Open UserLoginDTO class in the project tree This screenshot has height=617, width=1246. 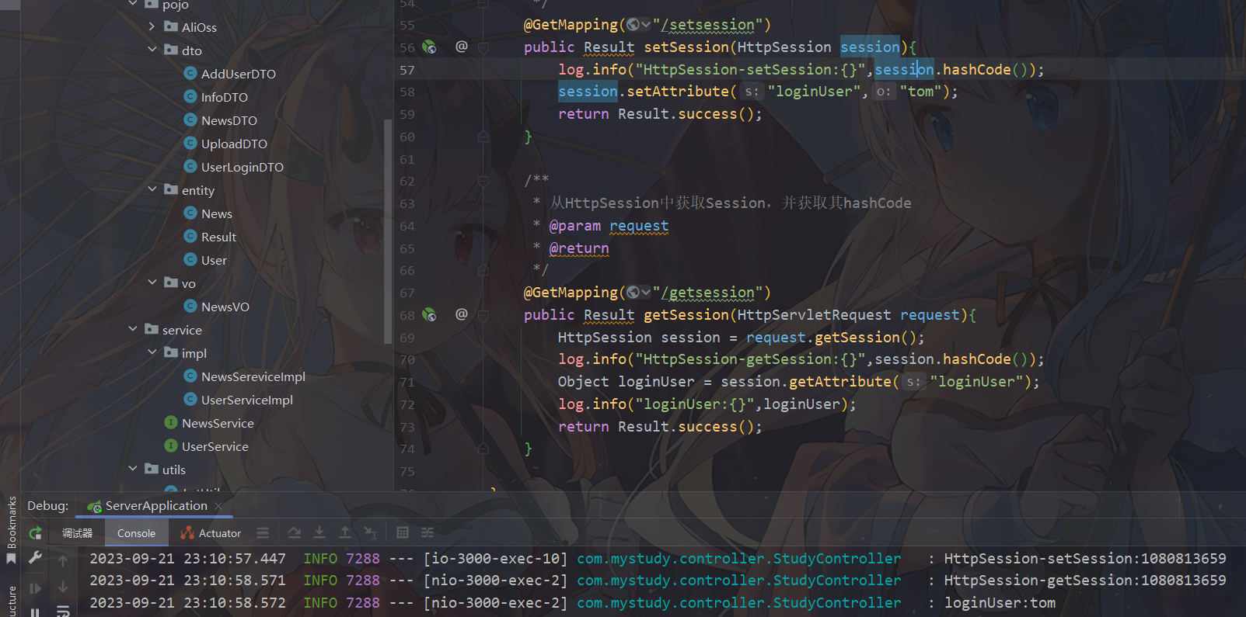[242, 167]
